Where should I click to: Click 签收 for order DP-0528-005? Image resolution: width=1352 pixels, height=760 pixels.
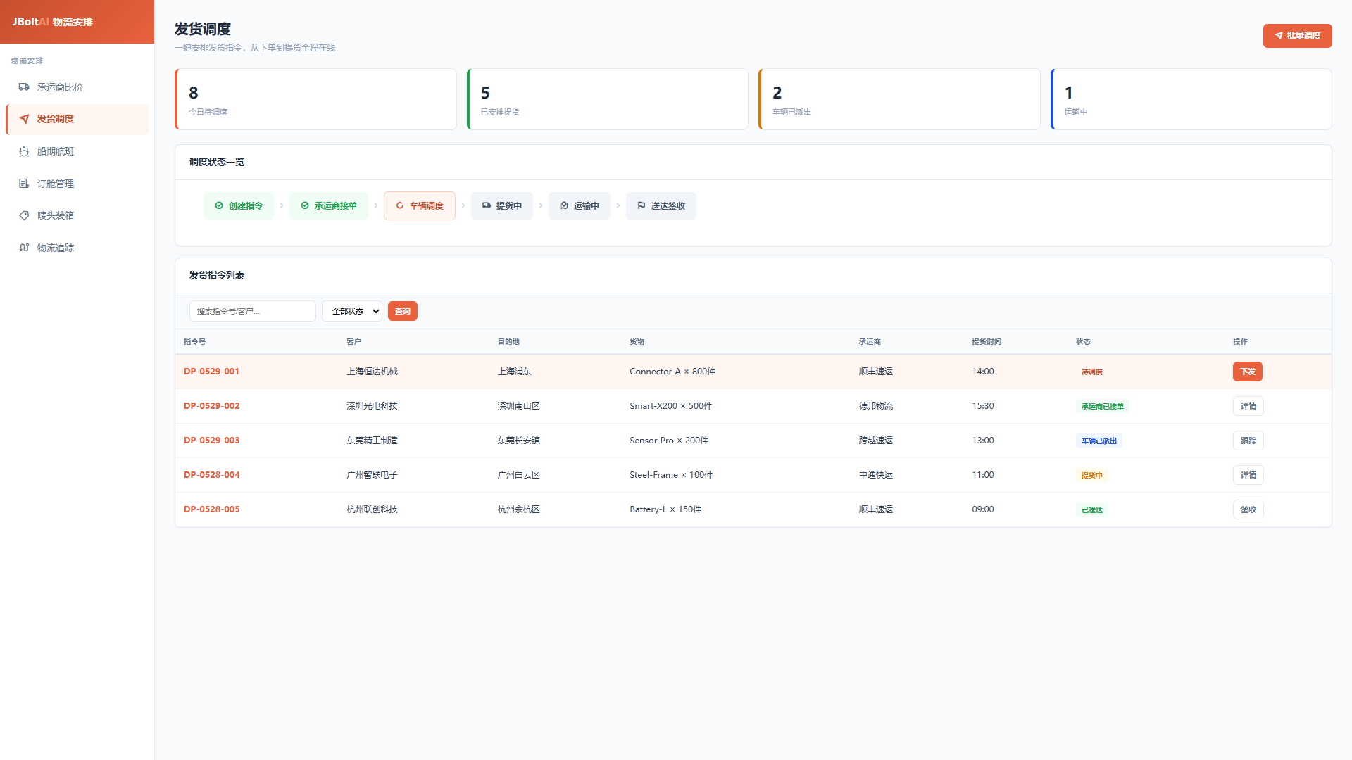1248,509
